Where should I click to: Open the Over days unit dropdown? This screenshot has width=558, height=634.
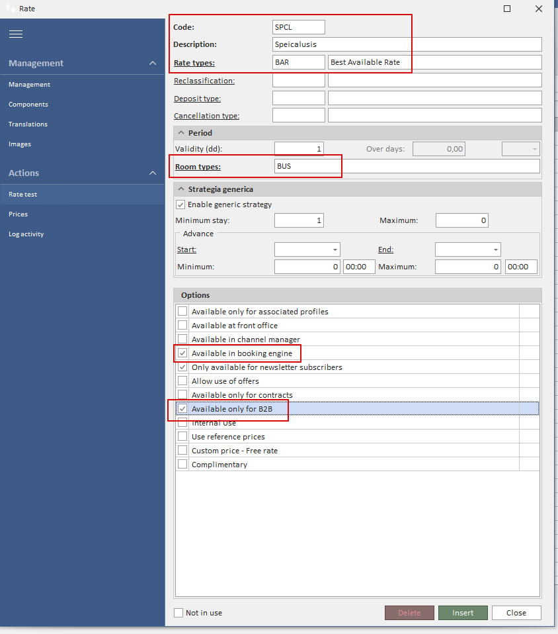[535, 149]
